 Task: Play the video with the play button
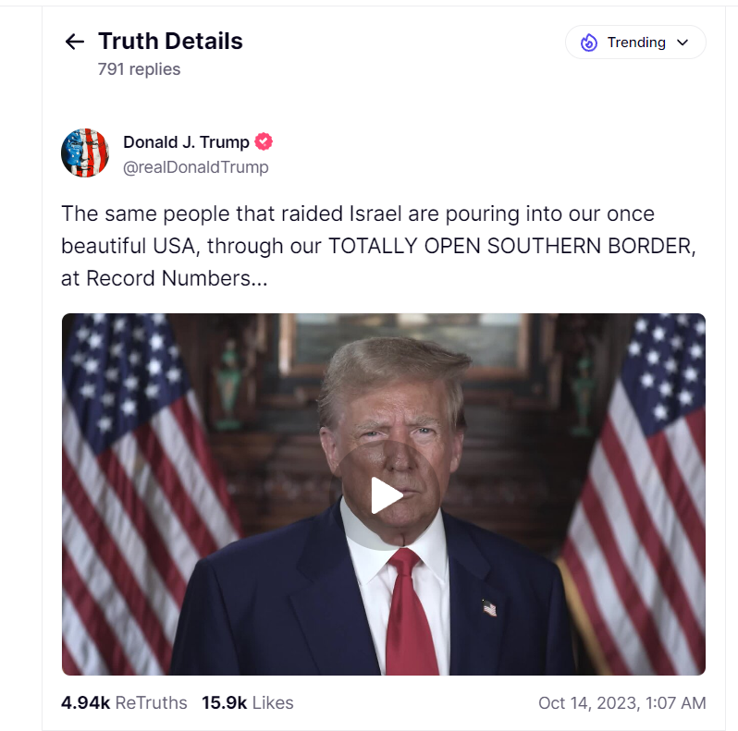click(385, 495)
